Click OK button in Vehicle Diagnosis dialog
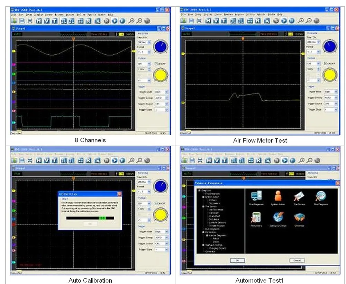Viewport: 346px width, 284px height. coord(237,261)
